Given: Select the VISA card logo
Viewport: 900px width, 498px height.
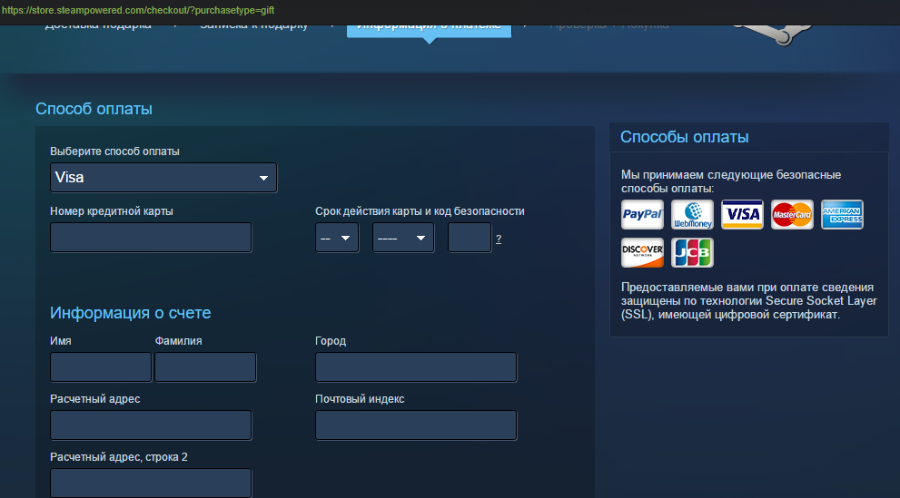Looking at the screenshot, I should click(x=742, y=215).
